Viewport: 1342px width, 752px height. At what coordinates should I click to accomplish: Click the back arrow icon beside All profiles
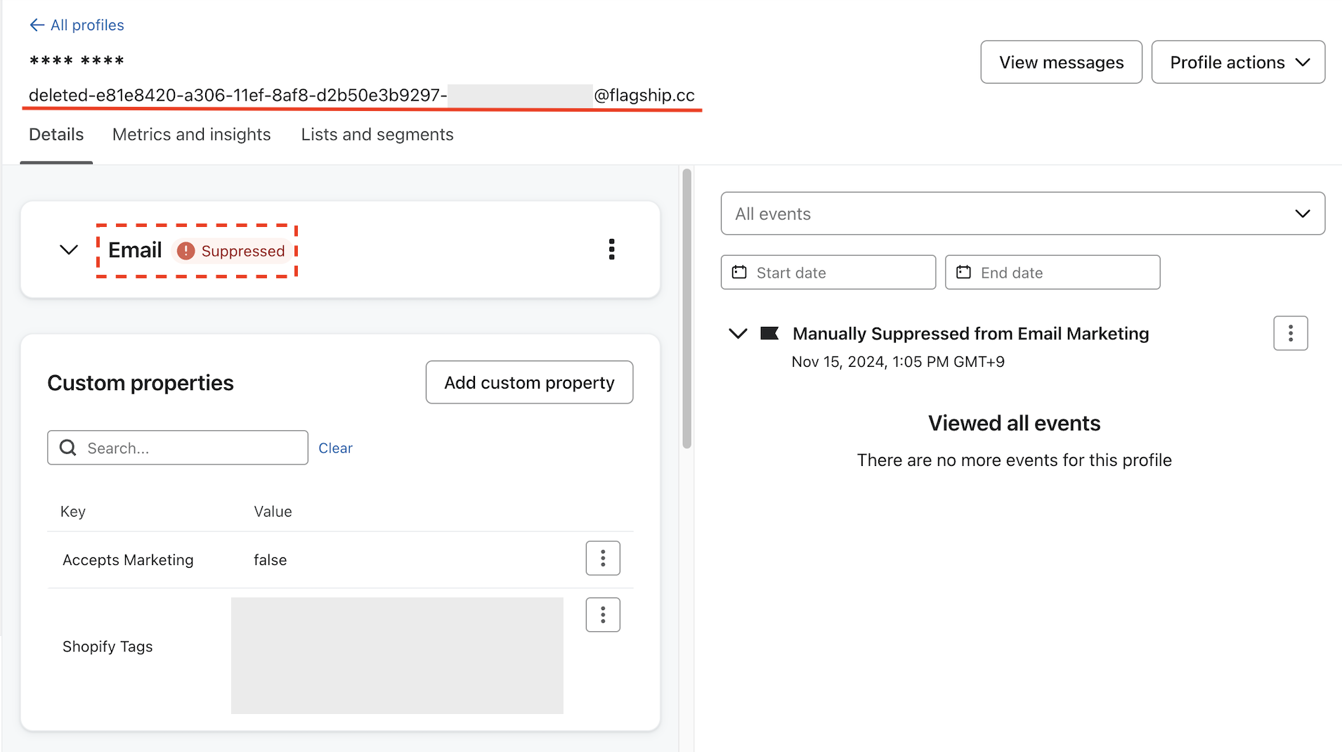tap(37, 25)
